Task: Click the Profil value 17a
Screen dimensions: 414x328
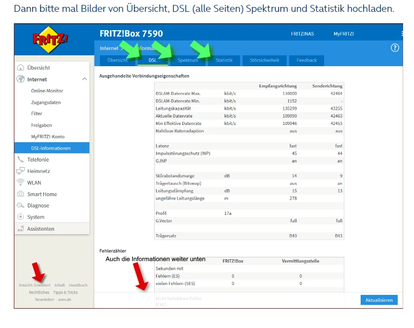Action: point(228,213)
